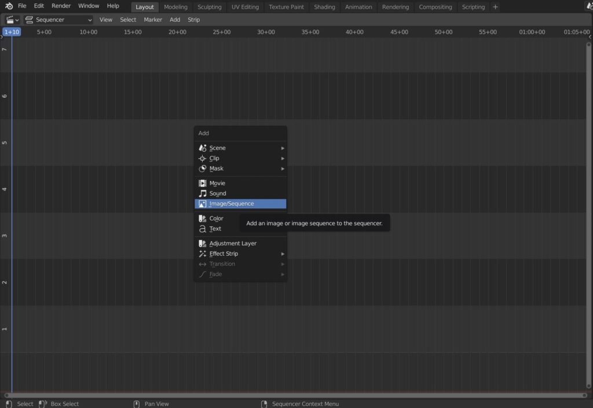The height and width of the screenshot is (408, 593).
Task: Click the Effect Strip sparkle icon
Action: click(202, 253)
